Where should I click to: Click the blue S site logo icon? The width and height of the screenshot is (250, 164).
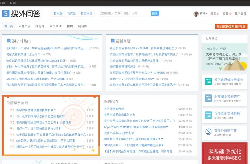[6, 13]
